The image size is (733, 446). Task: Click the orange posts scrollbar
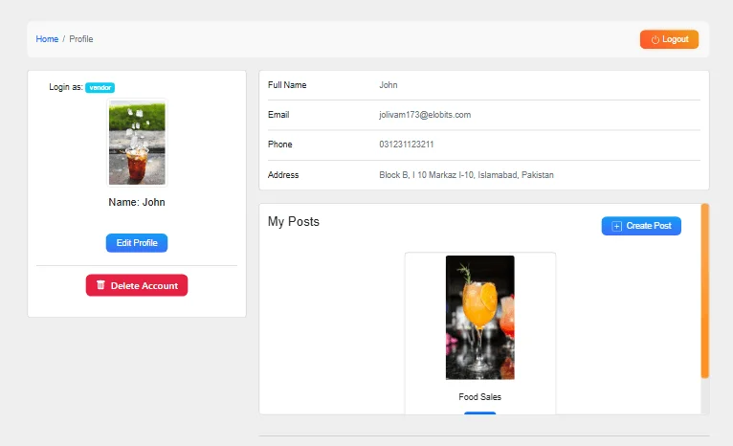point(705,290)
